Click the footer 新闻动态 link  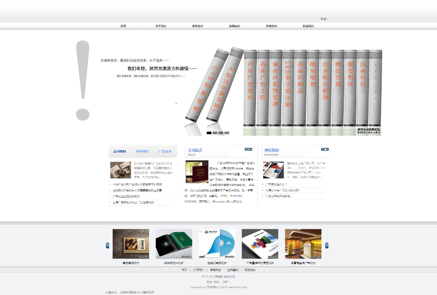[216, 270]
